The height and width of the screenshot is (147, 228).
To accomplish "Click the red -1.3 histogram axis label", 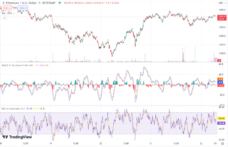I will [220, 85].
